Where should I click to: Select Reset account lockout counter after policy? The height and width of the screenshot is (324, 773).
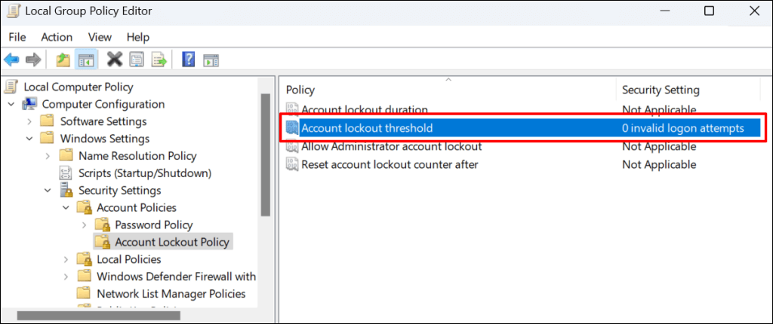pos(390,164)
